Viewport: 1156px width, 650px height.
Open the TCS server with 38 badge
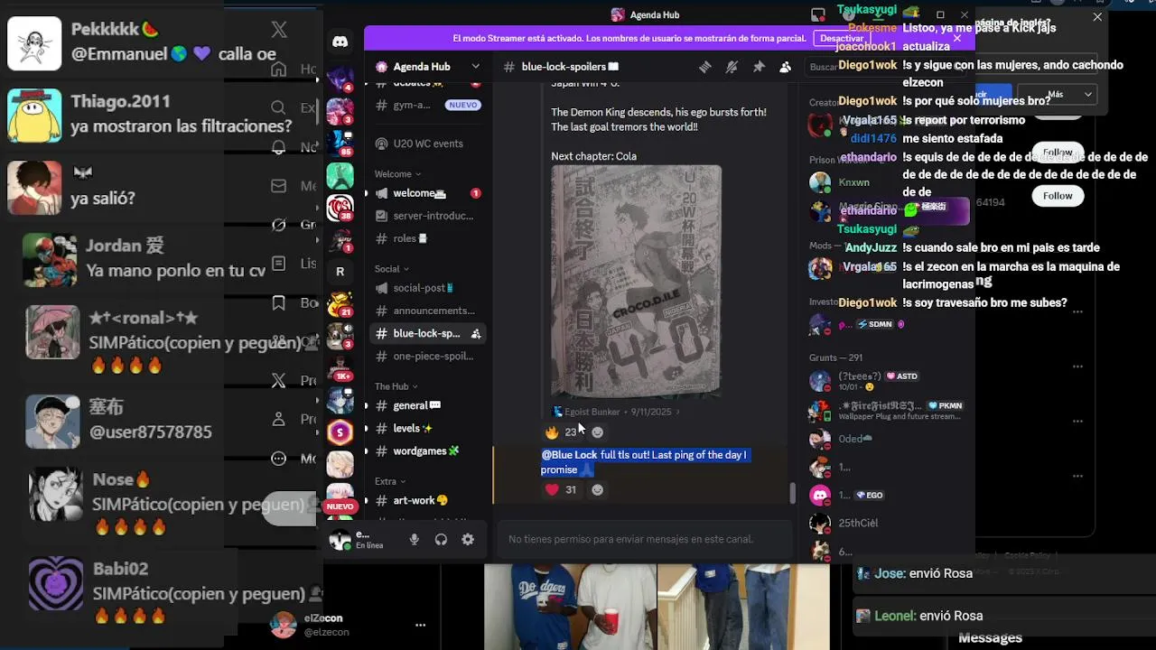pyautogui.click(x=340, y=208)
